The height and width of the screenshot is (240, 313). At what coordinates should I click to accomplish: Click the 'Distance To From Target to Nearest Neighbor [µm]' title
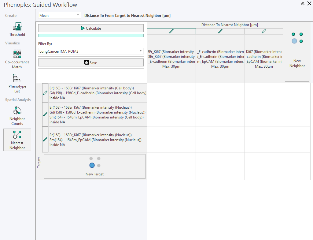[127, 15]
